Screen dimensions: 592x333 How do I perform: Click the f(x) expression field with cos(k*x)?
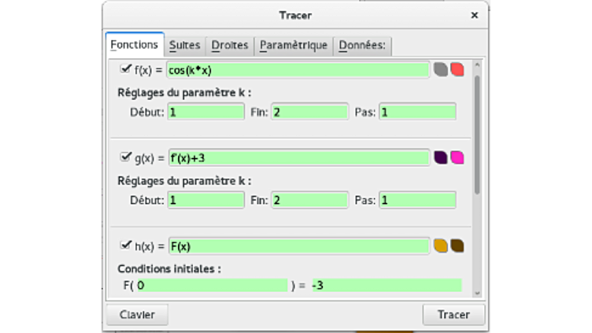[298, 69]
